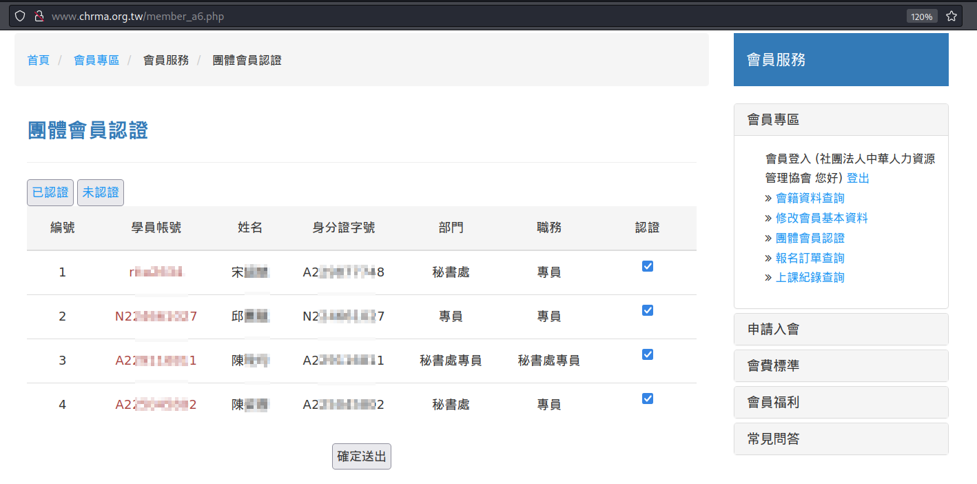Expand the 申請入會 panel
Viewport: 977px width, 484px height.
click(x=841, y=330)
